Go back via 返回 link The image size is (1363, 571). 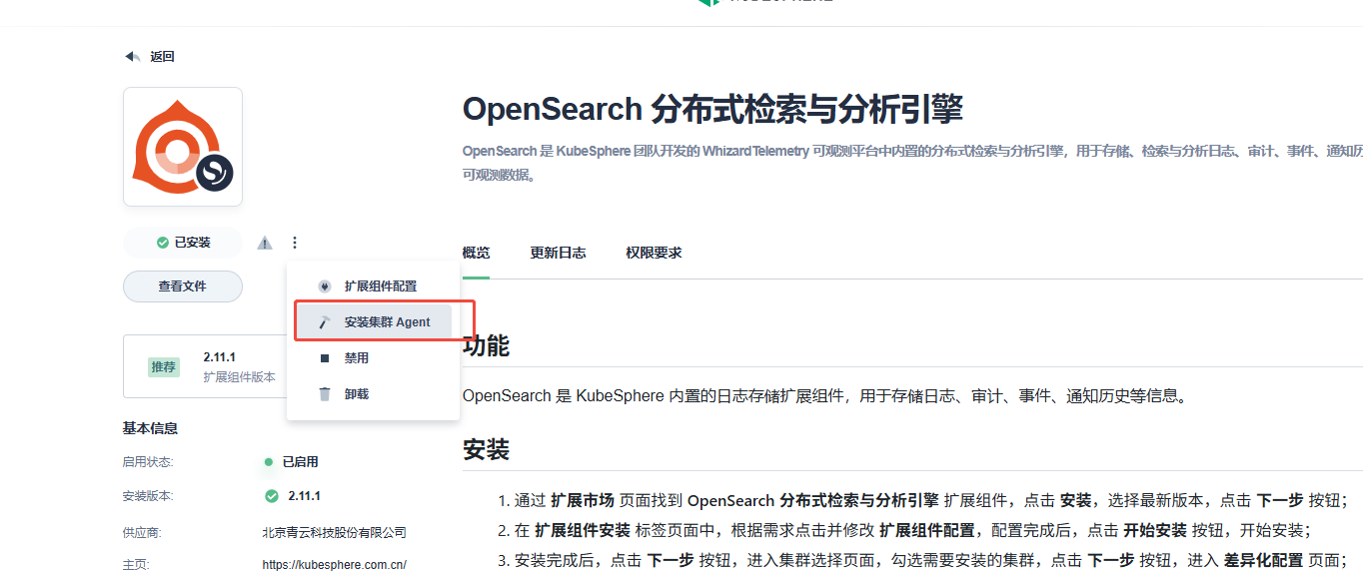tap(162, 57)
